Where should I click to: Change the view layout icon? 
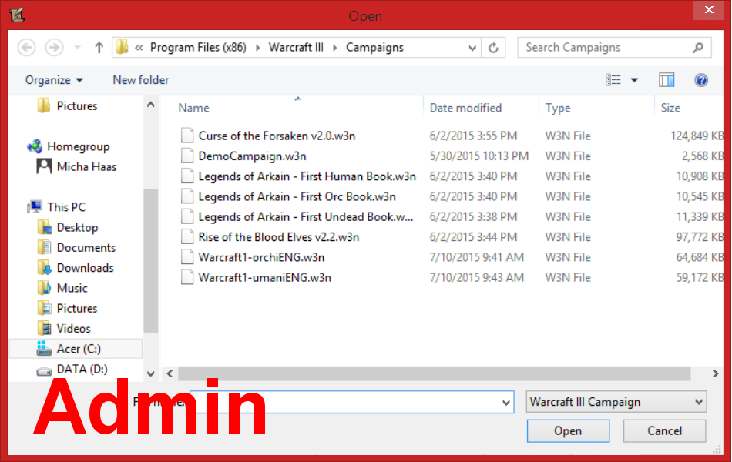[x=613, y=80]
